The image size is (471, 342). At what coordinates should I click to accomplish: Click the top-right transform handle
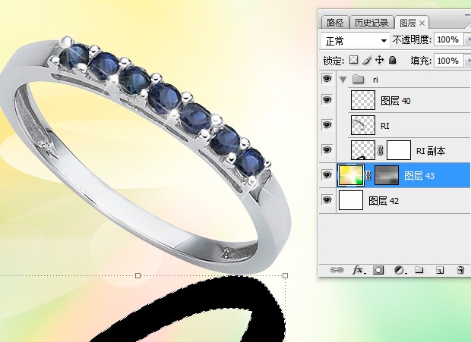click(x=286, y=275)
